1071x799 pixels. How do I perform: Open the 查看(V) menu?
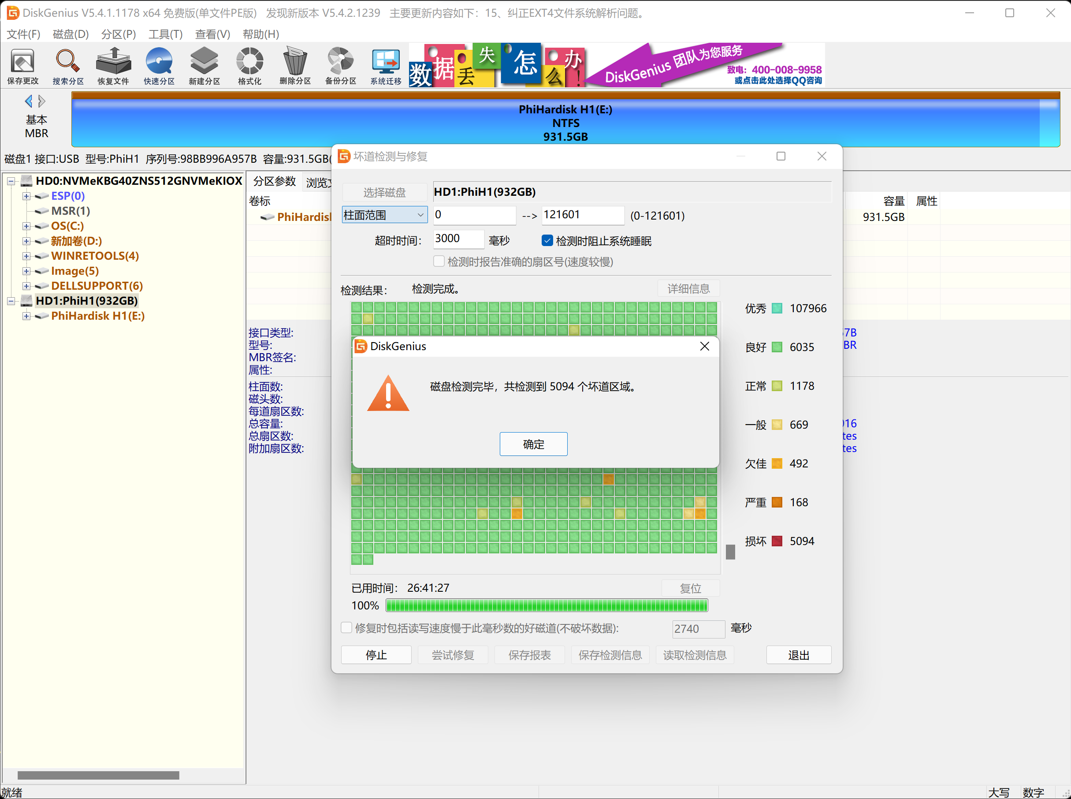[212, 34]
